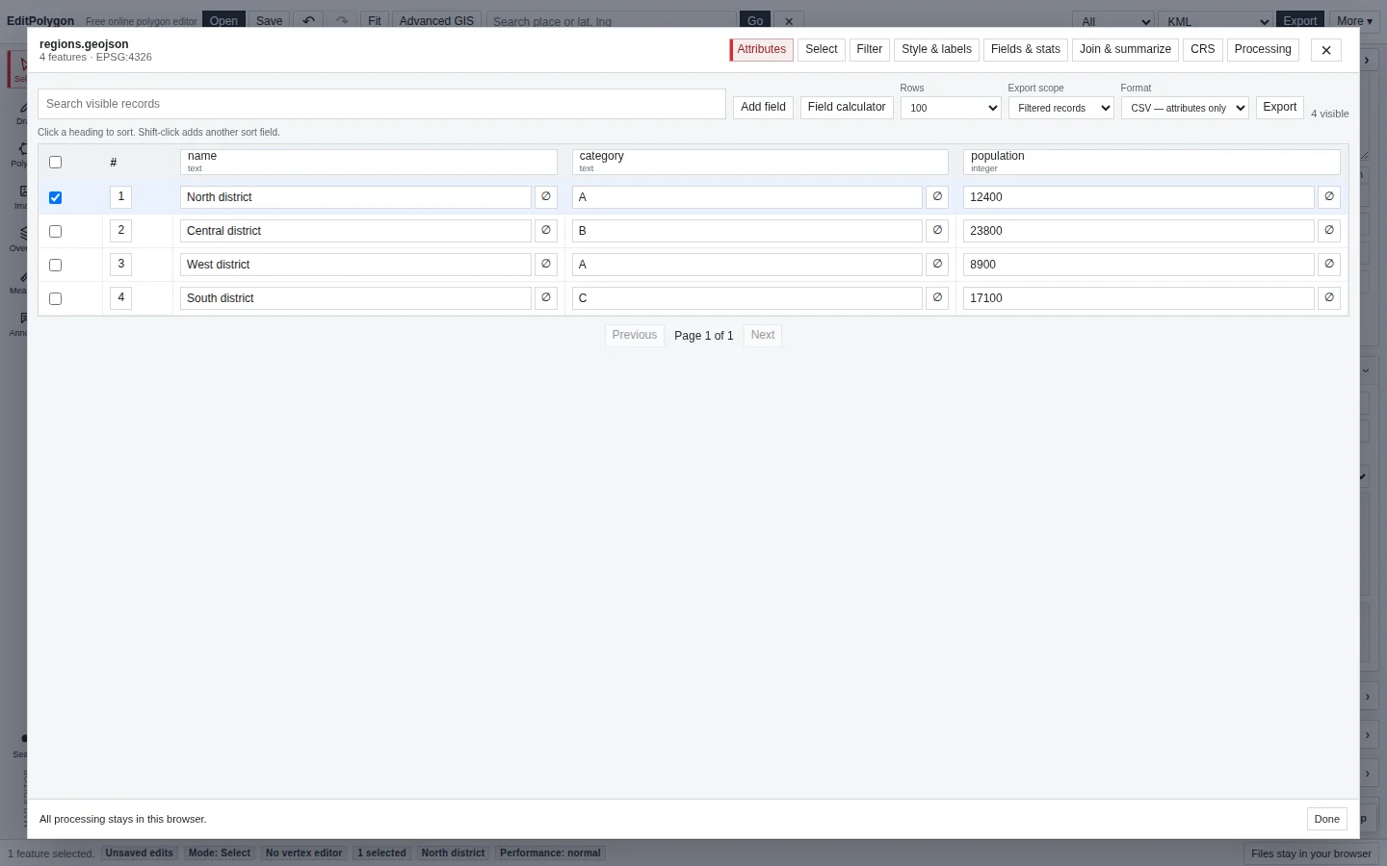Image resolution: width=1387 pixels, height=866 pixels.
Task: Open the Fields & stats tab
Action: click(1026, 50)
